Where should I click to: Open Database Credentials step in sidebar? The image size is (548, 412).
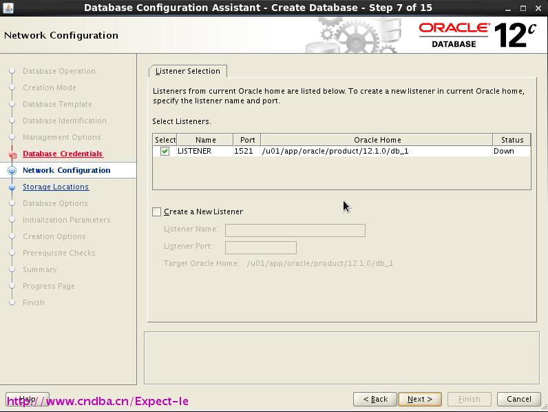(63, 154)
